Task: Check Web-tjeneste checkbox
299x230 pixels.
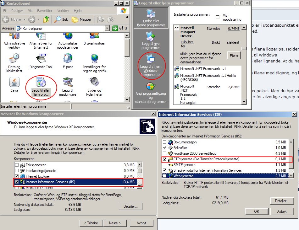Action: pos(164,176)
